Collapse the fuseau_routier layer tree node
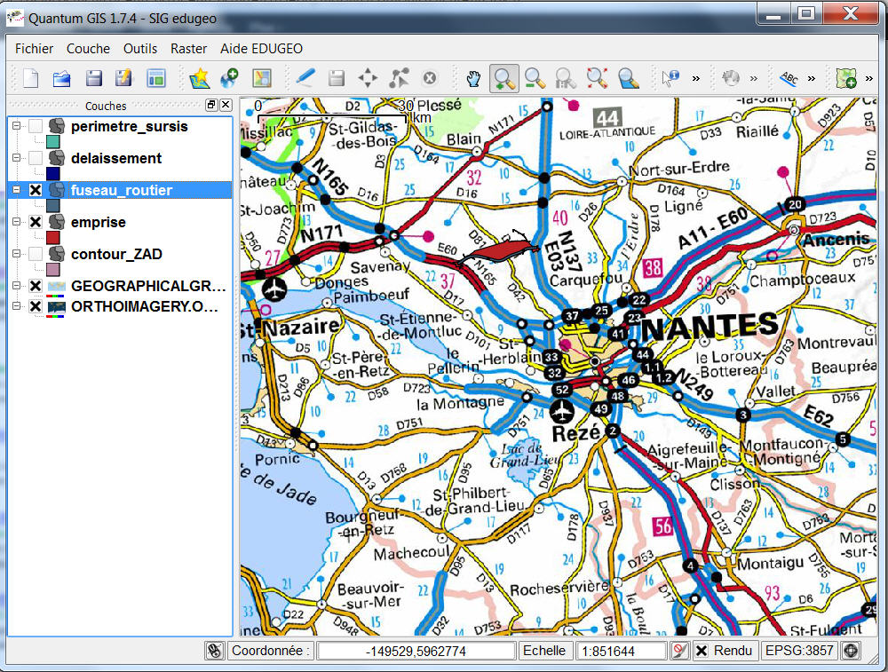 (15, 190)
